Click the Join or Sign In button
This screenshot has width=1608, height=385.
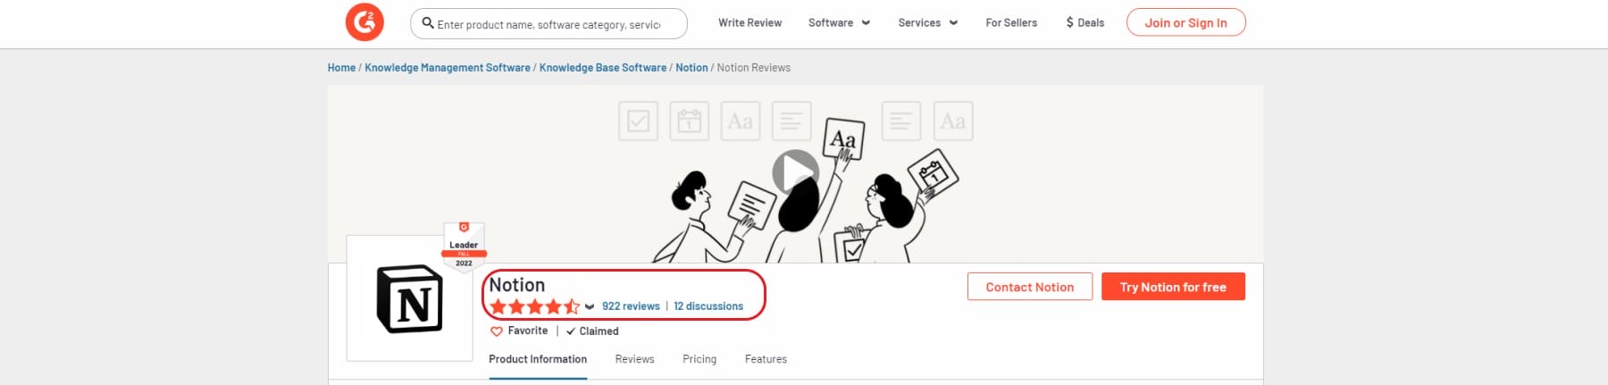(1185, 22)
